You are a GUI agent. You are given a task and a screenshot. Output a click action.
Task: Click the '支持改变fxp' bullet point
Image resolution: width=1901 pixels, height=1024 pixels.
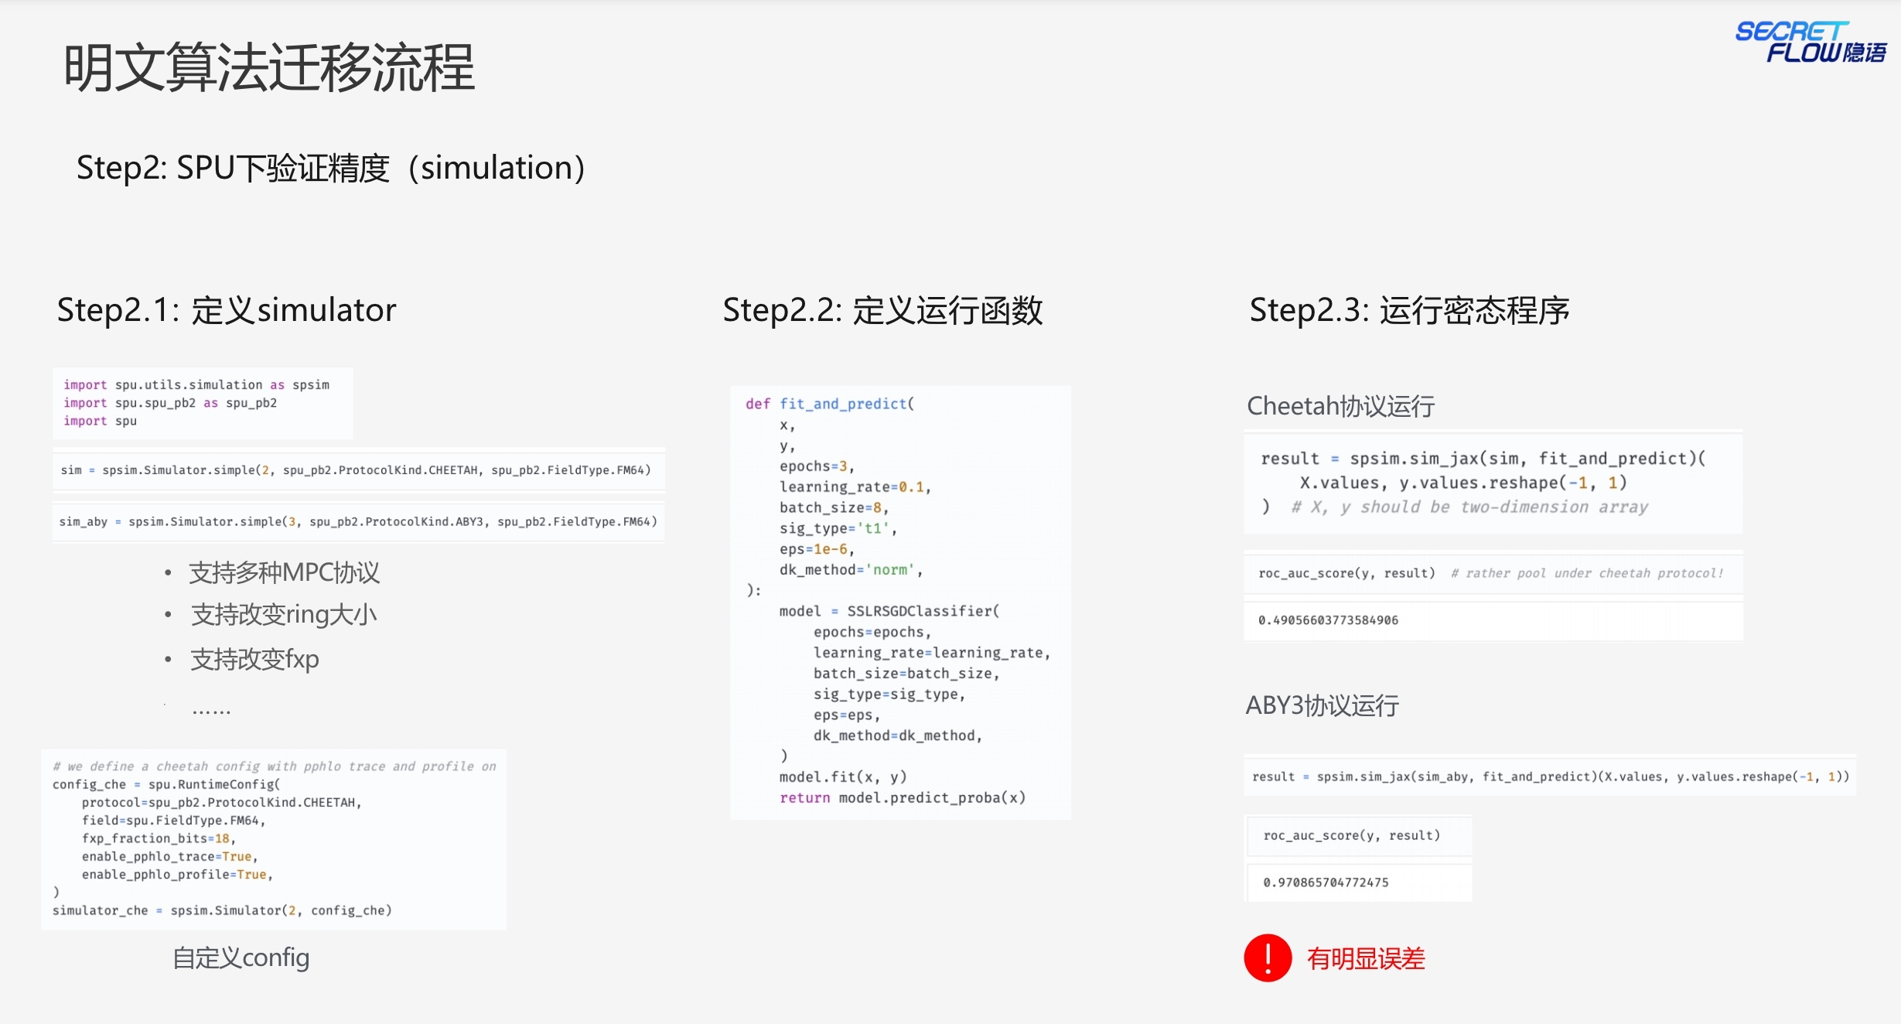click(x=254, y=660)
